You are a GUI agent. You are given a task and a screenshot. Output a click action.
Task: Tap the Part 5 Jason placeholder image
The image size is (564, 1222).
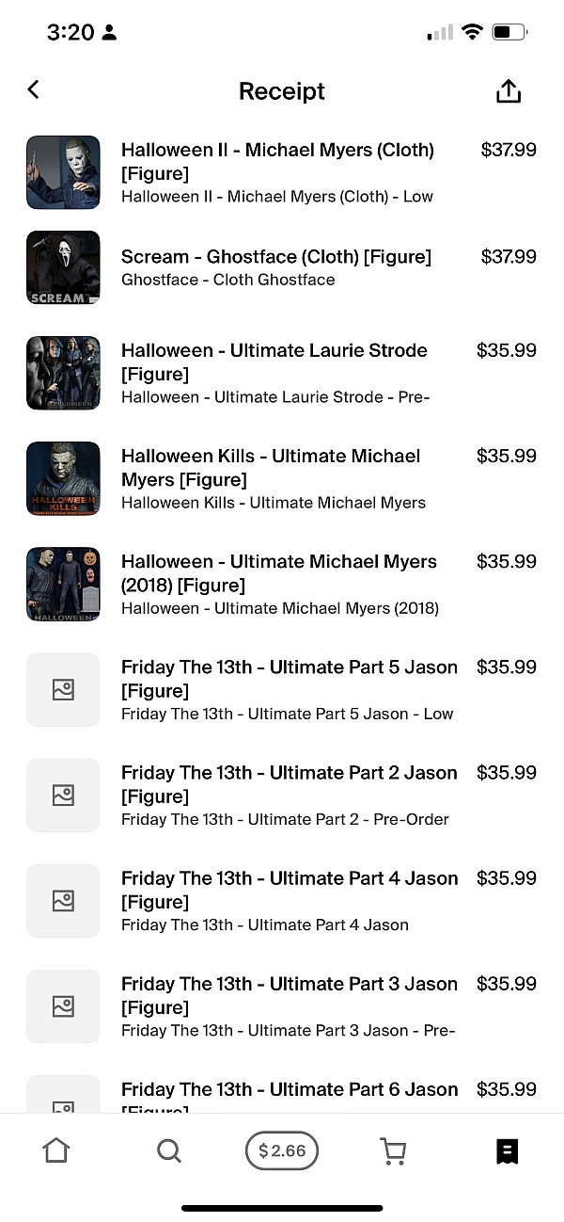point(63,690)
